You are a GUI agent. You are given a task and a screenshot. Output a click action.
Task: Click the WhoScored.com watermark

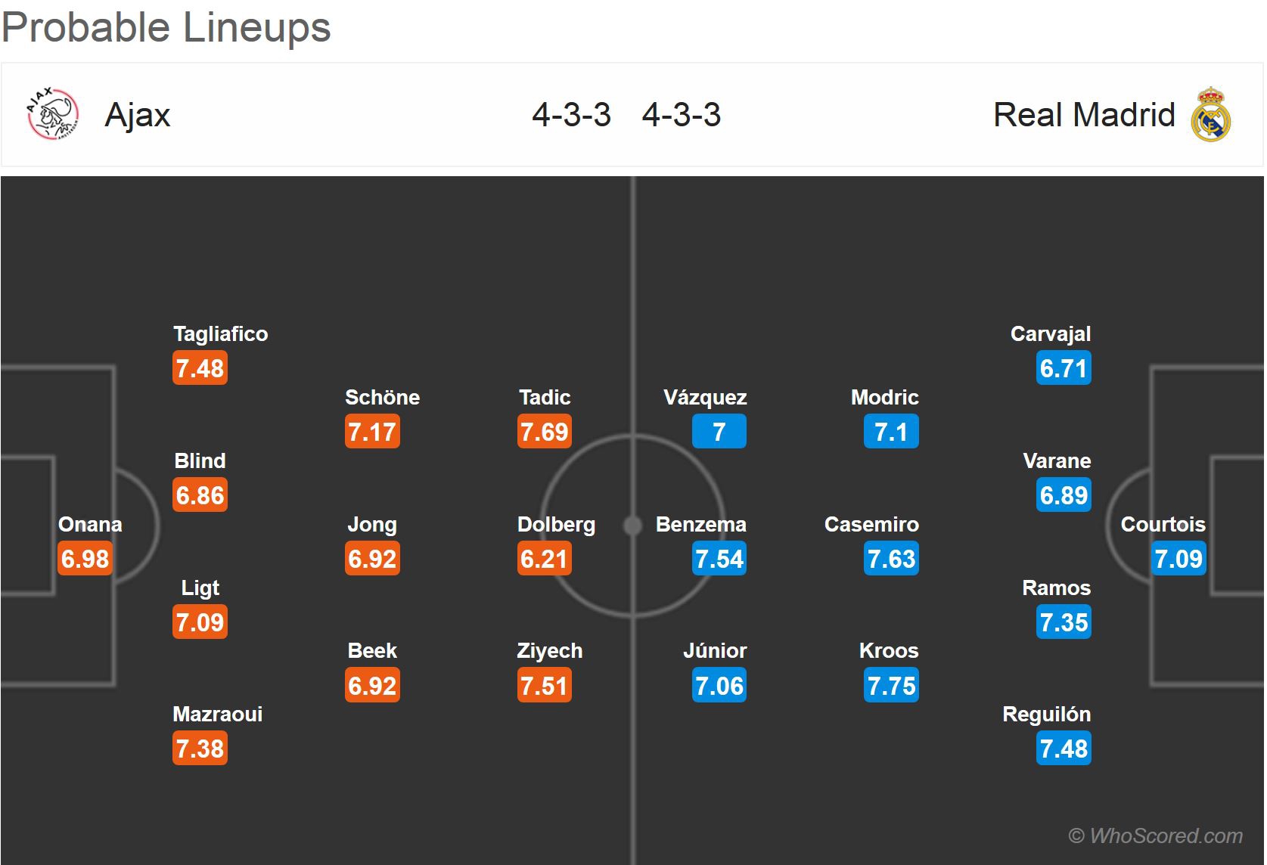(x=1155, y=836)
